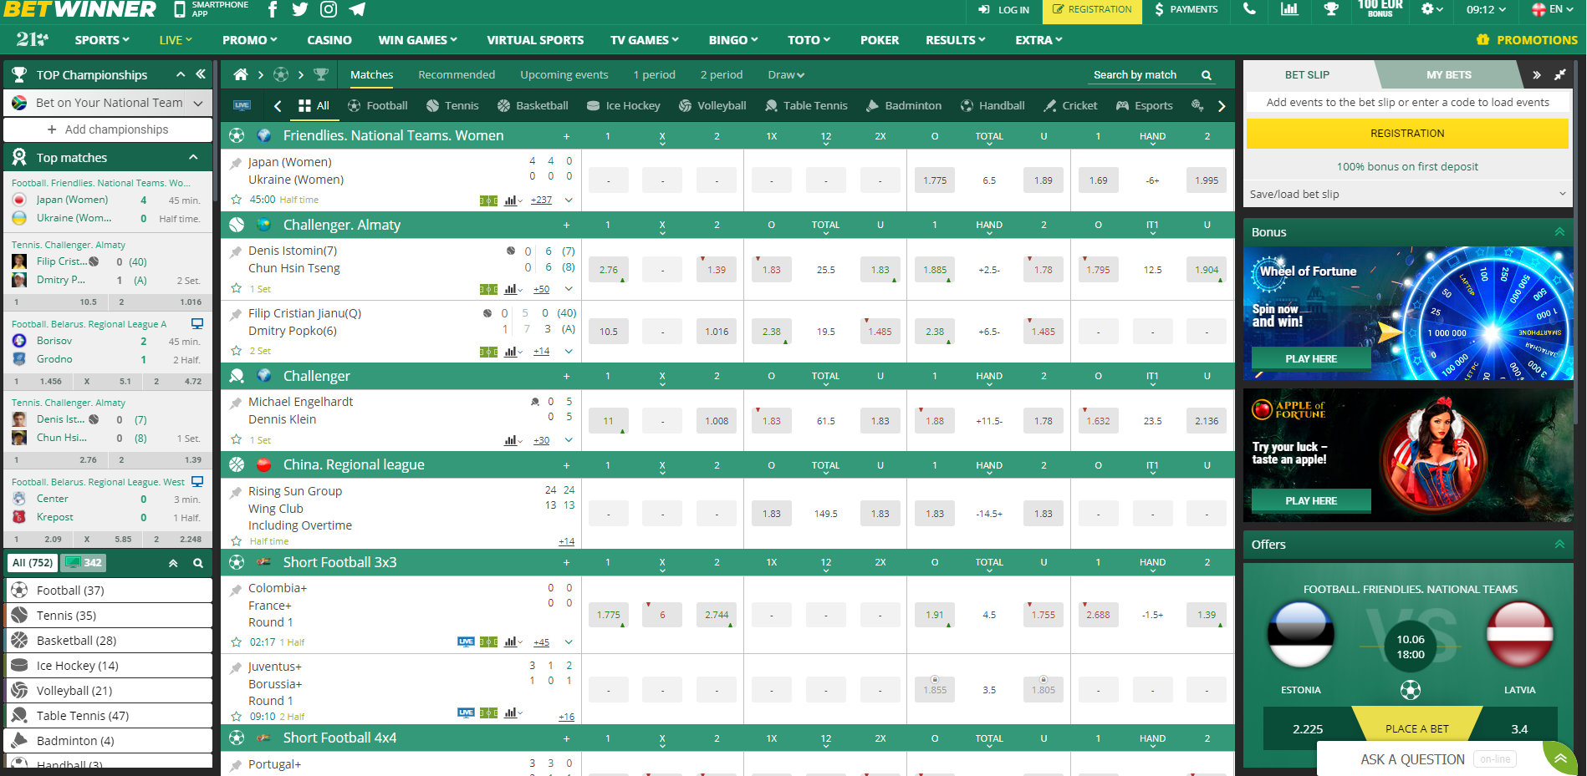Pin the Denis Istomin match
Viewport: 1587px width, 776px height.
tap(236, 251)
